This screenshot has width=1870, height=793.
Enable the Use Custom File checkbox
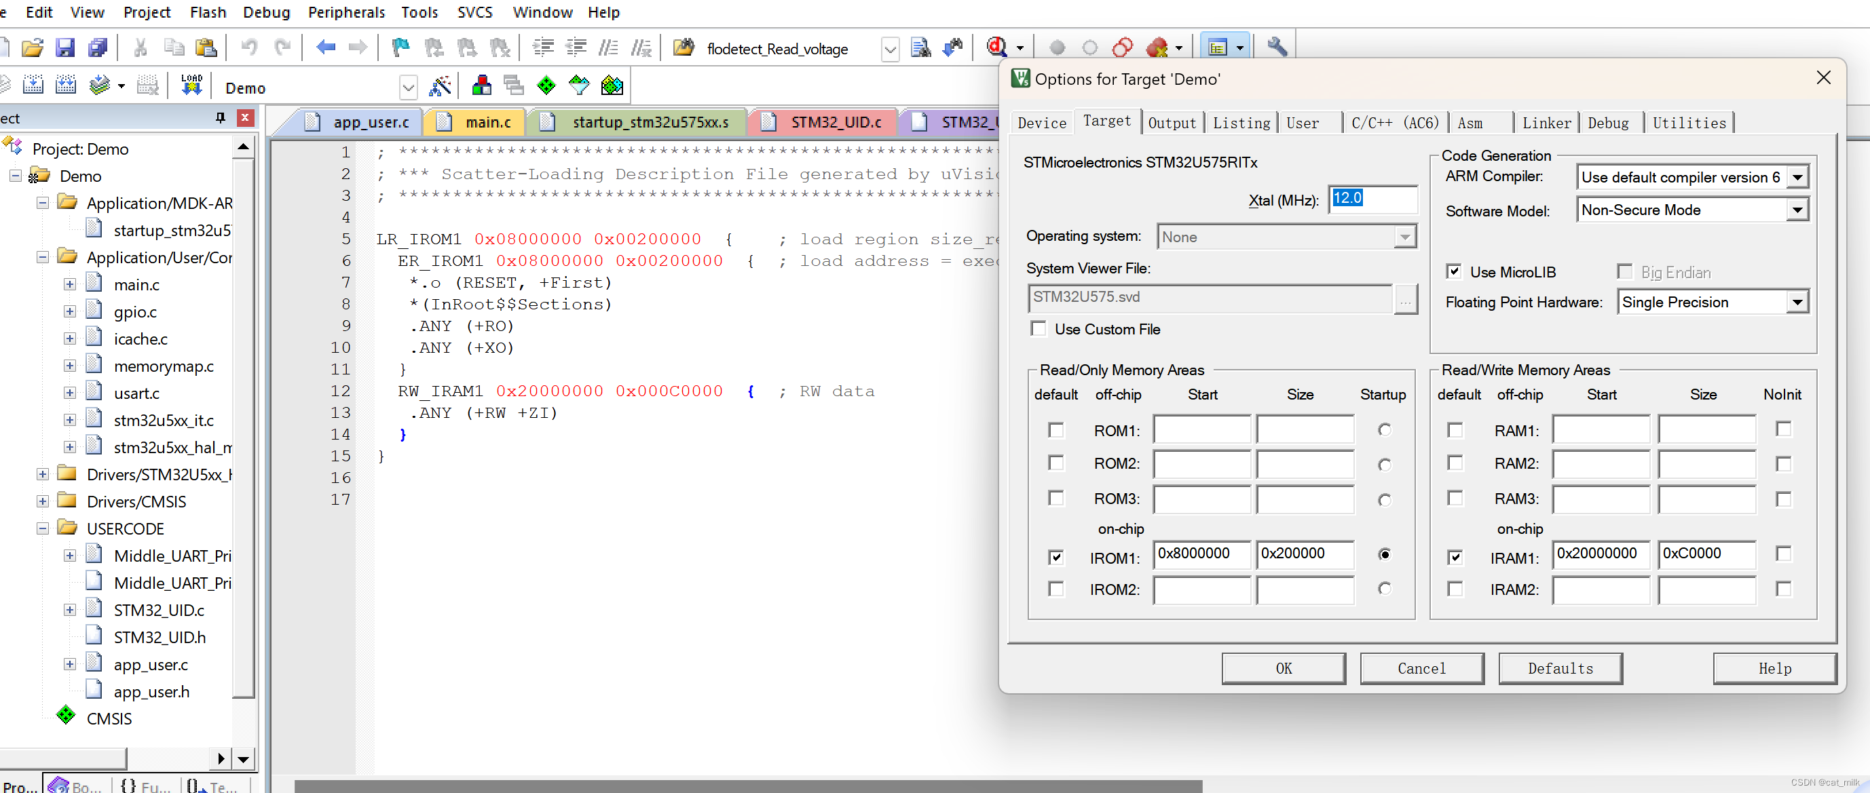1039,328
